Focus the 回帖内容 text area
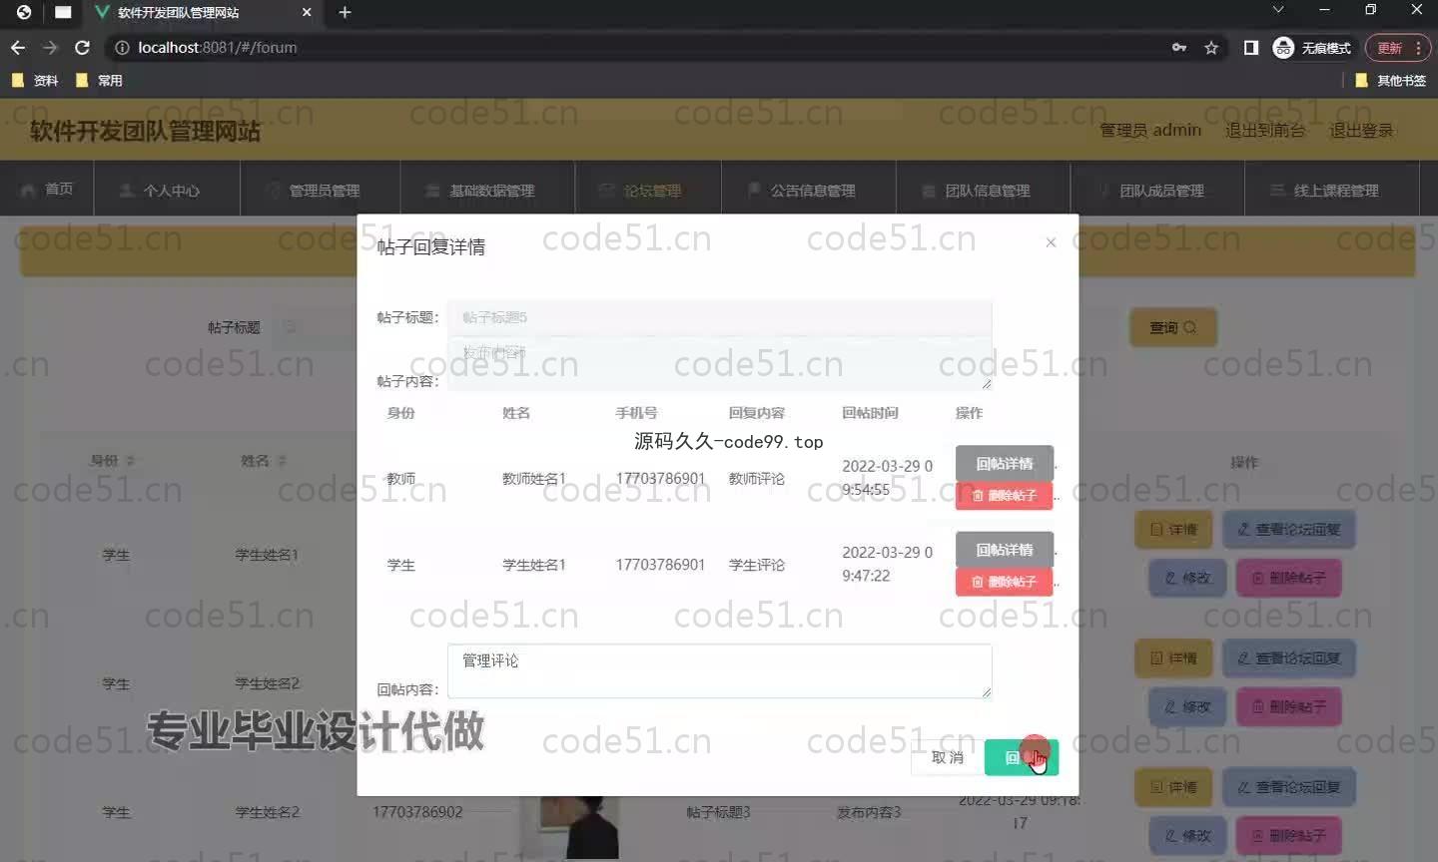The height and width of the screenshot is (862, 1438). point(719,670)
